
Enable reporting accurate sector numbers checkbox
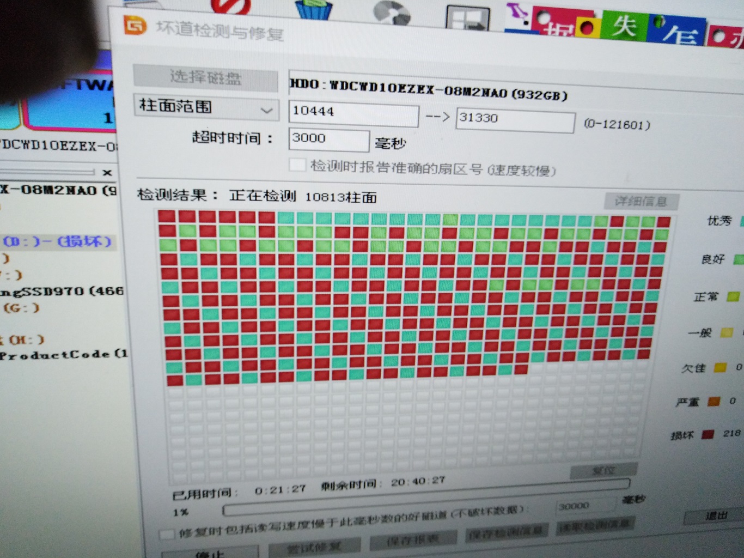(x=297, y=164)
